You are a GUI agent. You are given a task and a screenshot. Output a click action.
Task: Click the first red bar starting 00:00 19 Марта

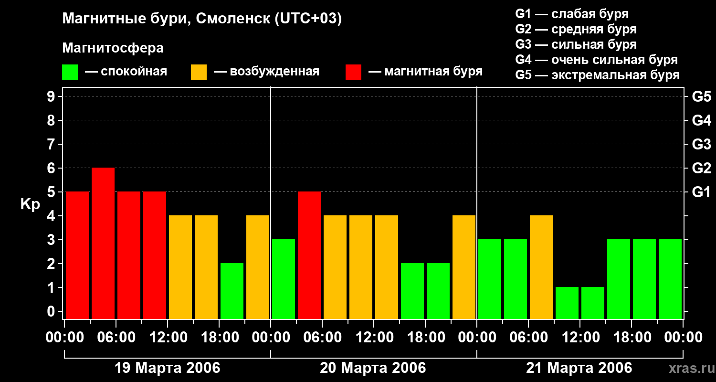click(77, 255)
